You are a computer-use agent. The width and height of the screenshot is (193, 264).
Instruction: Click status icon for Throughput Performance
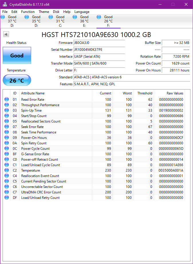7,105
